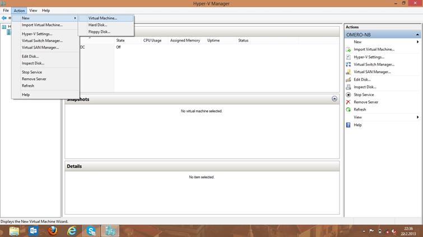Select Remove Server in Action menu
Image resolution: width=423 pixels, height=237 pixels.
point(45,79)
